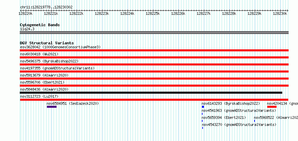The width and height of the screenshot is (298, 141).
Task: Click the red bar under nsv6030418
Action: (154, 57)
